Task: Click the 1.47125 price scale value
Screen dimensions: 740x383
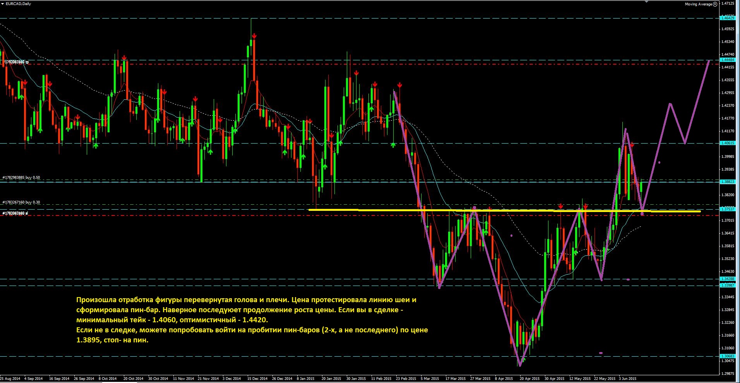Action: [x=728, y=3]
